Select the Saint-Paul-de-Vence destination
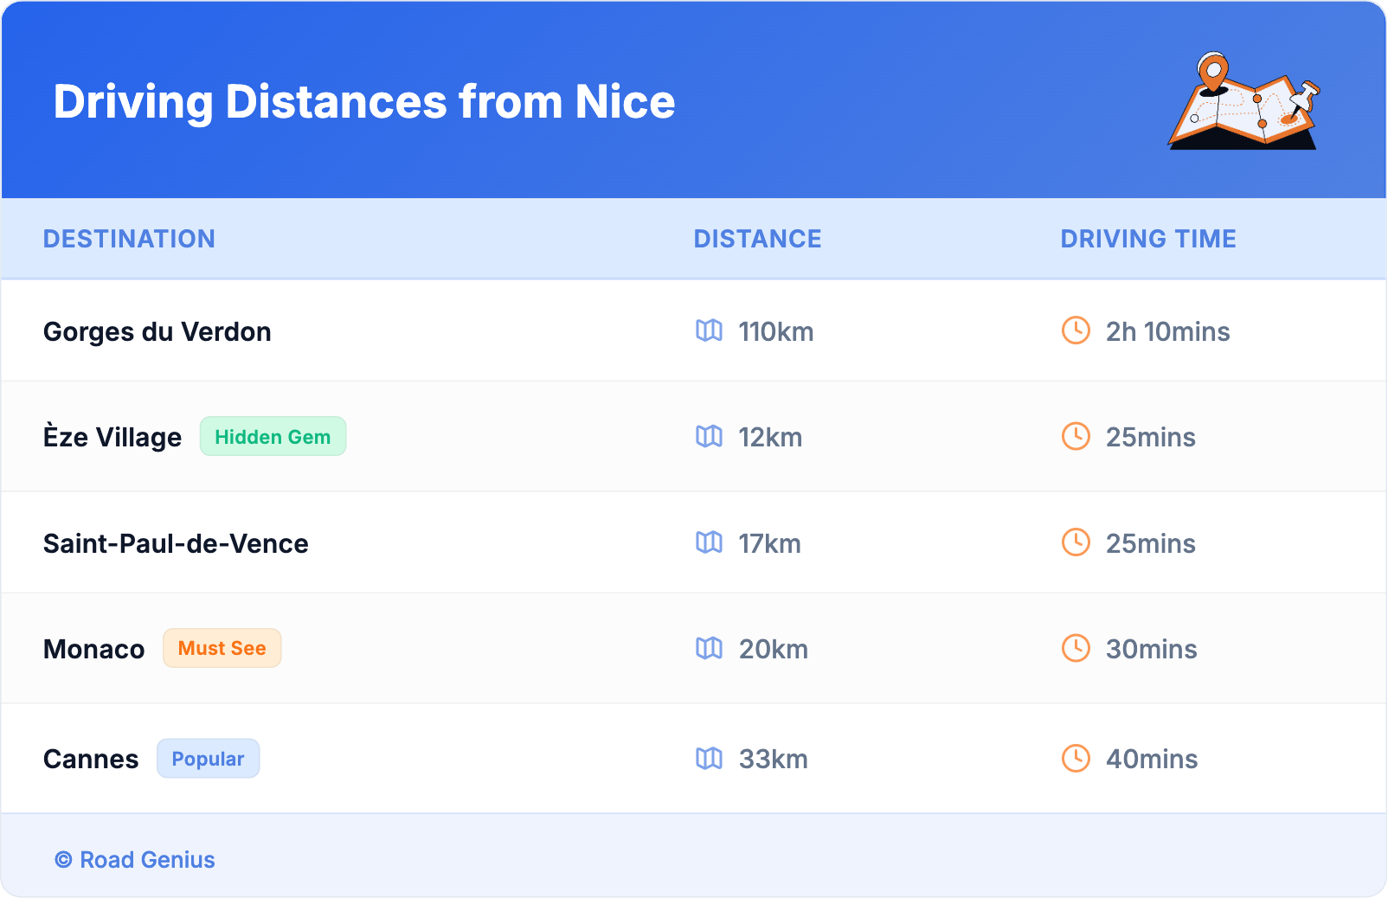 pos(176,543)
